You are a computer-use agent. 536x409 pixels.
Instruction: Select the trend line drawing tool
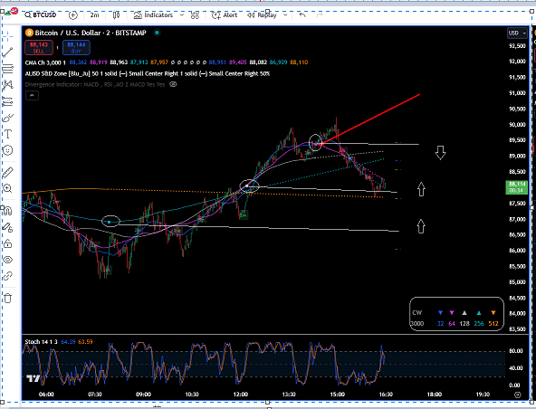click(7, 52)
